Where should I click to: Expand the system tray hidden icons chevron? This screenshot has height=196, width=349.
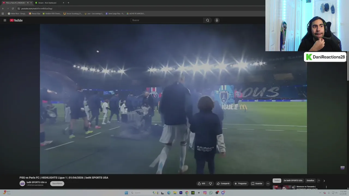point(321,193)
